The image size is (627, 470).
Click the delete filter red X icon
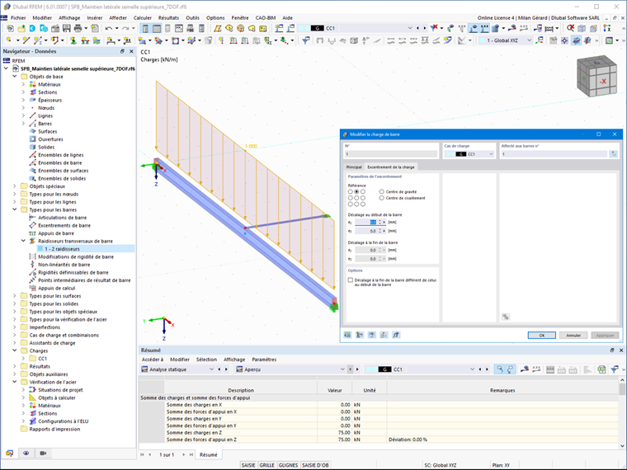pos(434,28)
